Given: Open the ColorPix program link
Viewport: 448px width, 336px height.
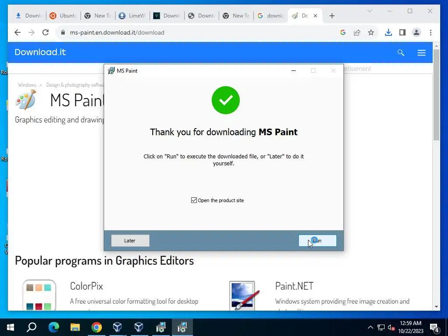Looking at the screenshot, I should pos(86,286).
